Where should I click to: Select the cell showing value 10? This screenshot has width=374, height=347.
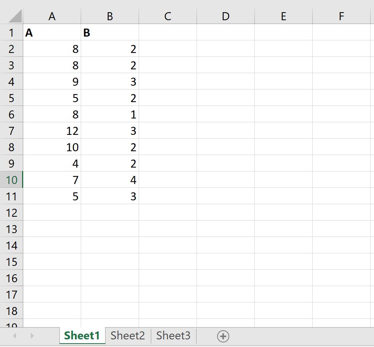coord(52,147)
